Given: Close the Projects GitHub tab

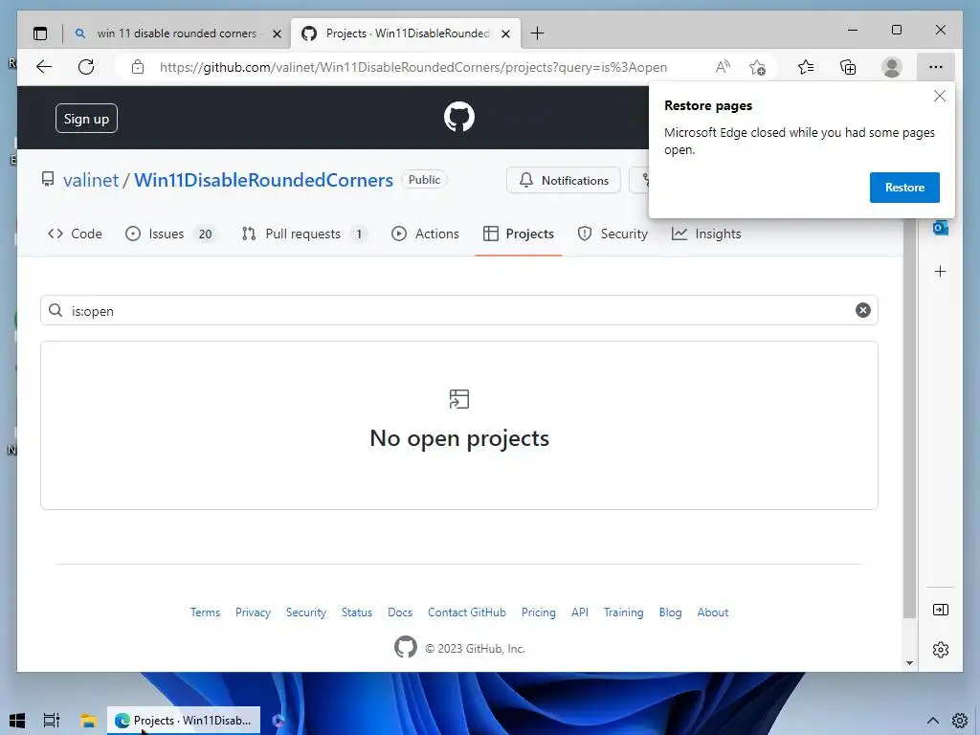Looking at the screenshot, I should [x=505, y=33].
